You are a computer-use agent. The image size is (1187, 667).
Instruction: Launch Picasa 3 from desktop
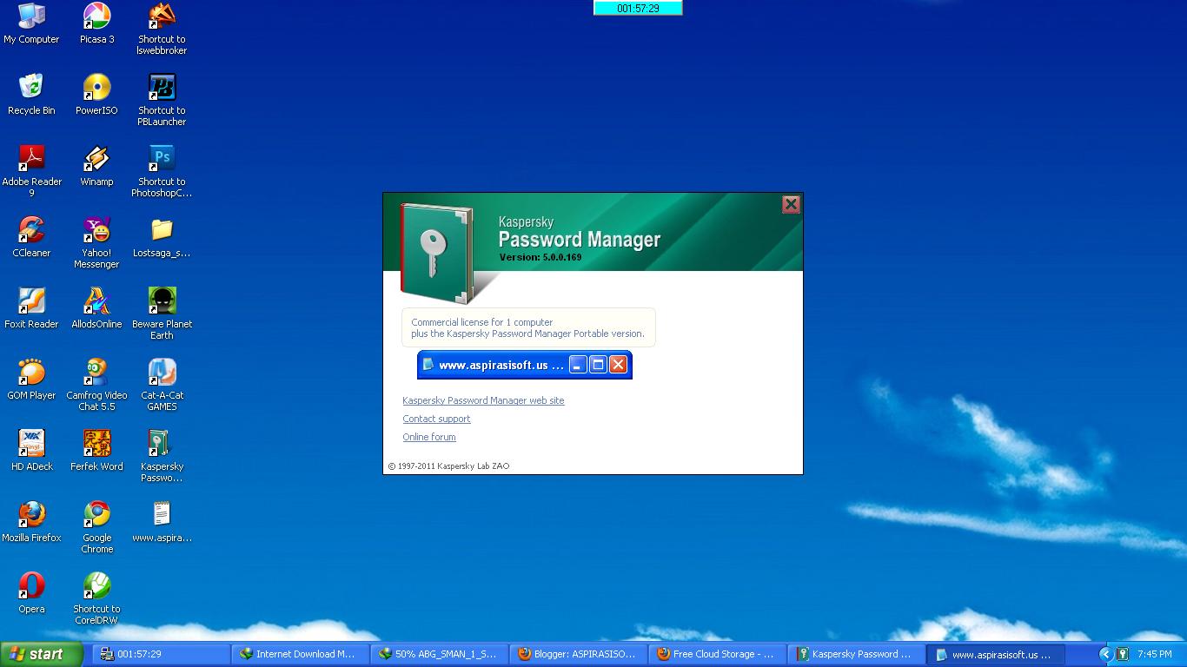(96, 23)
